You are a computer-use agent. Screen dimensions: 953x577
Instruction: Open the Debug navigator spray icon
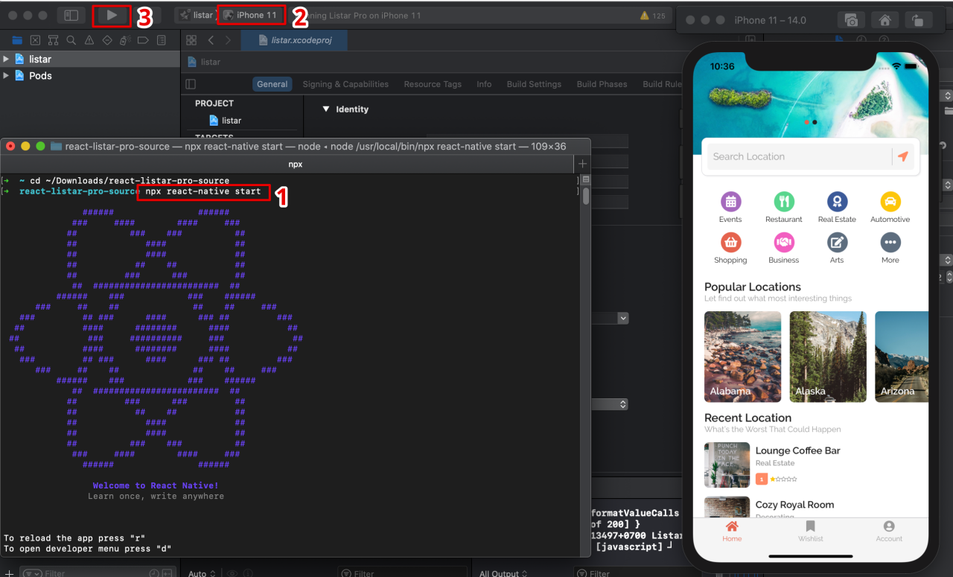[125, 40]
